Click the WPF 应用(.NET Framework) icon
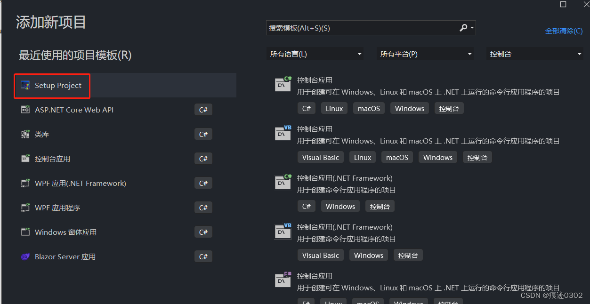The height and width of the screenshot is (304, 590). click(x=25, y=183)
